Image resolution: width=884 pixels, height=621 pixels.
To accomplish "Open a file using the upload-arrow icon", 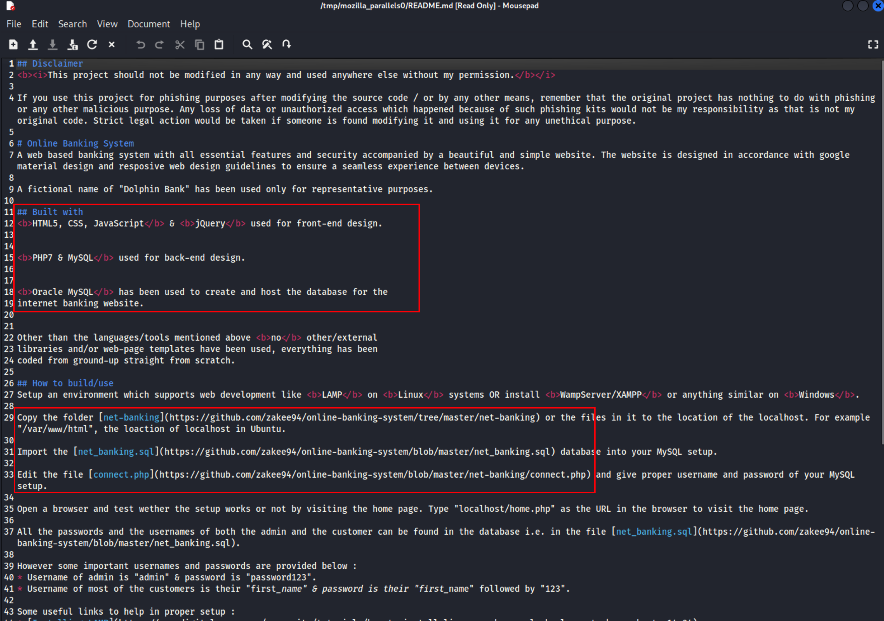I will (x=33, y=45).
